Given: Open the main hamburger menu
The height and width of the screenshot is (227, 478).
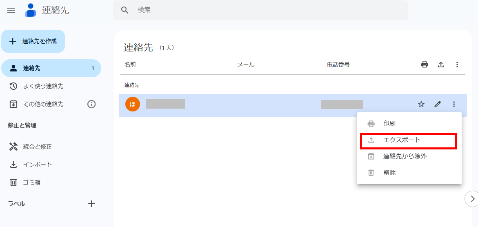Looking at the screenshot, I should click(x=11, y=10).
